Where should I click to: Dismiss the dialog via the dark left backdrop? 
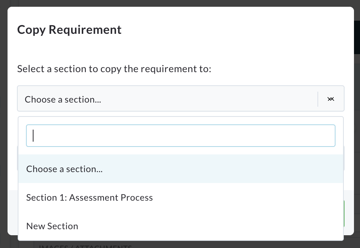(3, 124)
